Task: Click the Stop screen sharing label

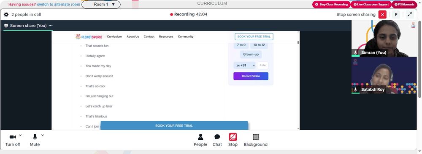Action: click(x=356, y=14)
